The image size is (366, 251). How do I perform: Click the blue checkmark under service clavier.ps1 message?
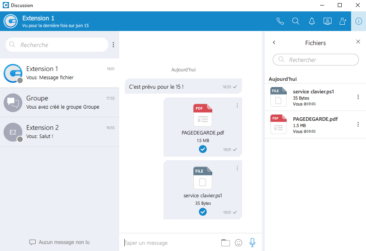(x=202, y=212)
